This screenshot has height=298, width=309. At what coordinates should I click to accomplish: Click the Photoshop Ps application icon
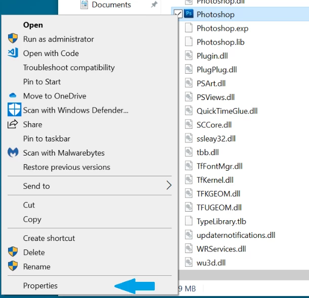(189, 14)
